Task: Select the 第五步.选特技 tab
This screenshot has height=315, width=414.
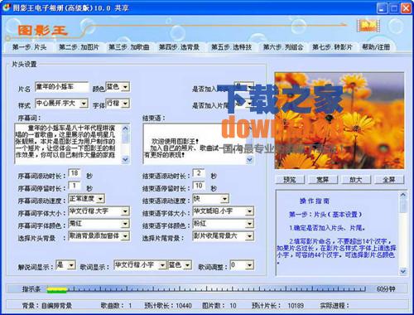Action: coord(231,47)
